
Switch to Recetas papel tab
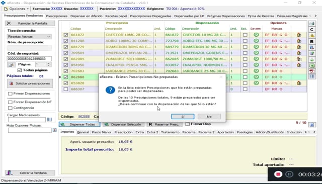[x=116, y=16]
